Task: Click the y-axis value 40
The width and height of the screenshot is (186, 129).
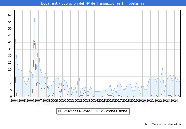Action: coord(10,42)
